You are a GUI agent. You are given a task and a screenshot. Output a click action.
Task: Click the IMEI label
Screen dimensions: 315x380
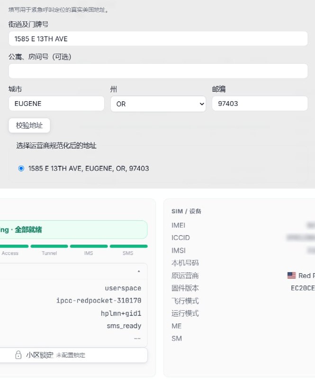tap(178, 225)
